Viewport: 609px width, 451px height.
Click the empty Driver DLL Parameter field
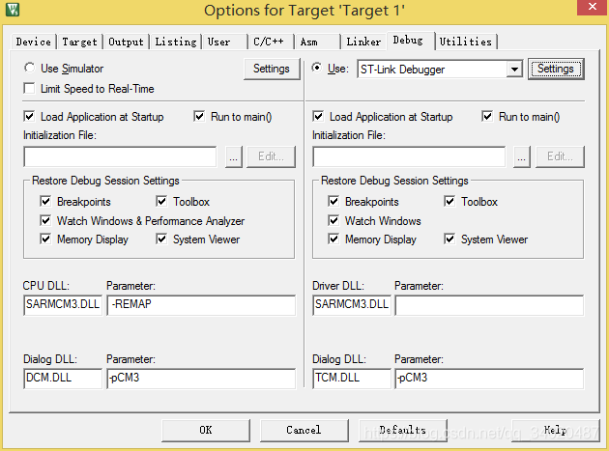489,305
